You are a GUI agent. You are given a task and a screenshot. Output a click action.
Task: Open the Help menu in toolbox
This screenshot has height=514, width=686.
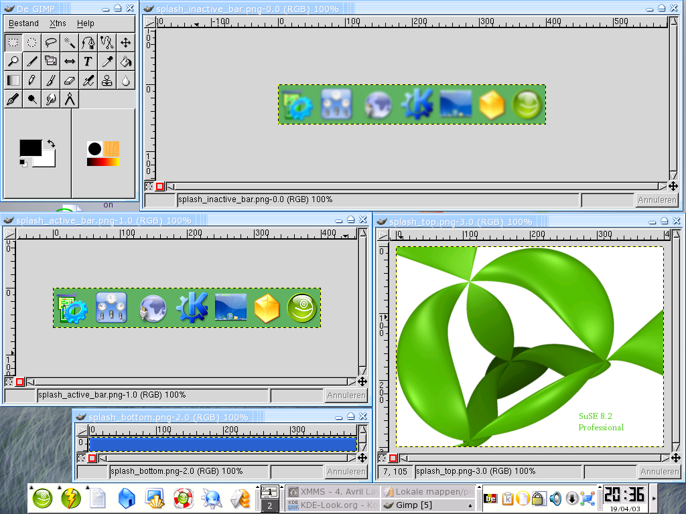(x=85, y=23)
